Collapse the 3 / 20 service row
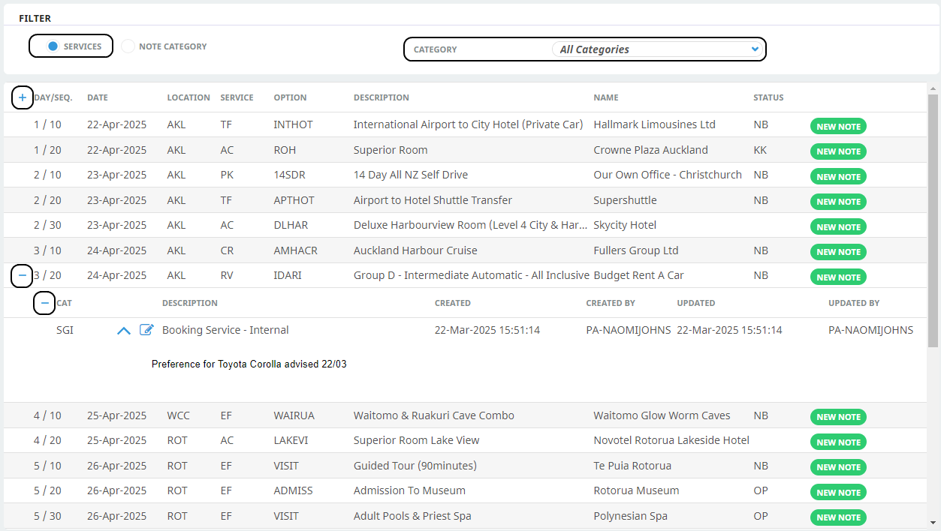The height and width of the screenshot is (531, 941). [22, 276]
